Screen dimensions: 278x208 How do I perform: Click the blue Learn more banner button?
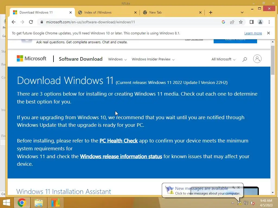(x=235, y=41)
